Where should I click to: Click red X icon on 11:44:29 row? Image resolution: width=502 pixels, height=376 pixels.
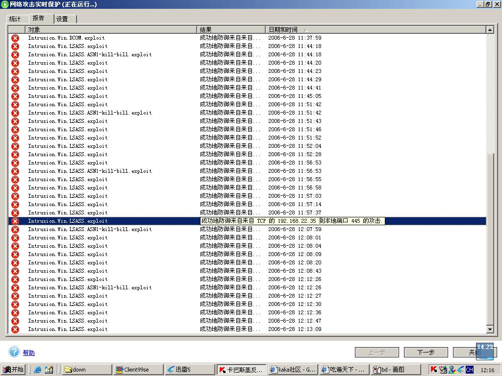click(x=15, y=80)
